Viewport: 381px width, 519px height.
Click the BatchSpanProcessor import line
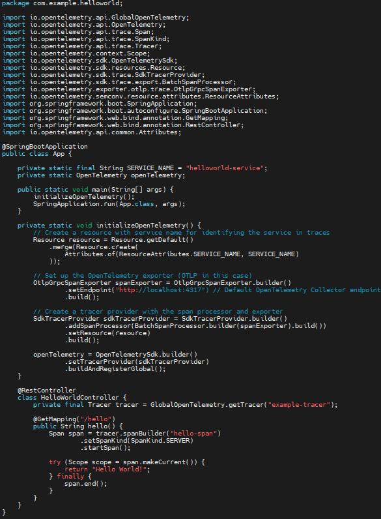(x=119, y=82)
